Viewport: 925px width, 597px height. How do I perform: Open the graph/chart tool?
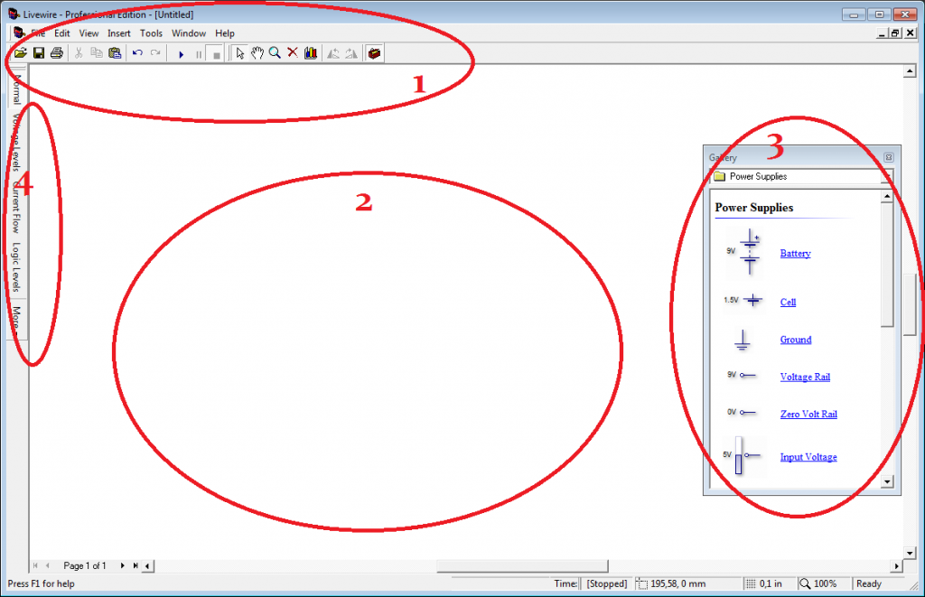point(310,53)
